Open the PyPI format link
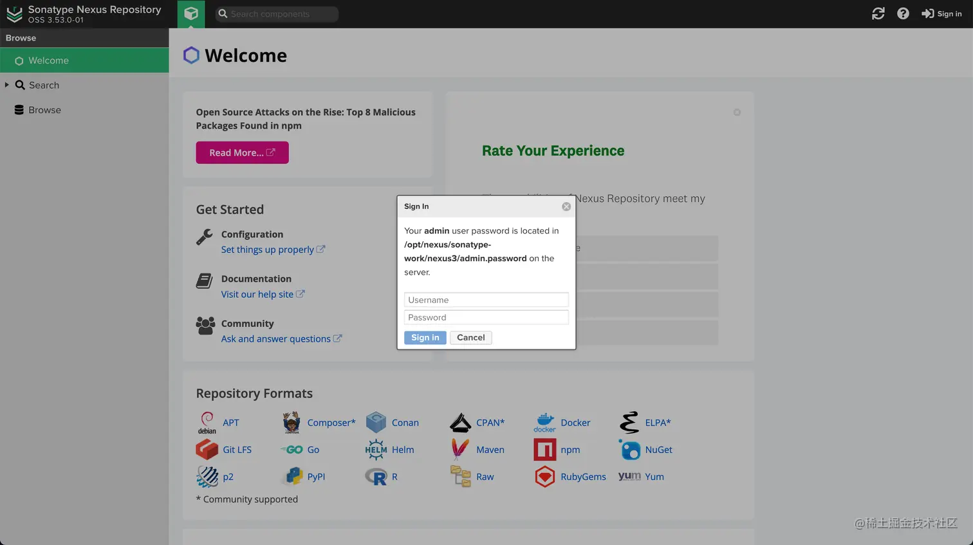973x545 pixels. [316, 477]
